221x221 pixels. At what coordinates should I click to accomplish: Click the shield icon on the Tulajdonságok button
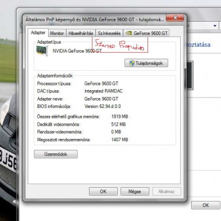click(x=131, y=63)
